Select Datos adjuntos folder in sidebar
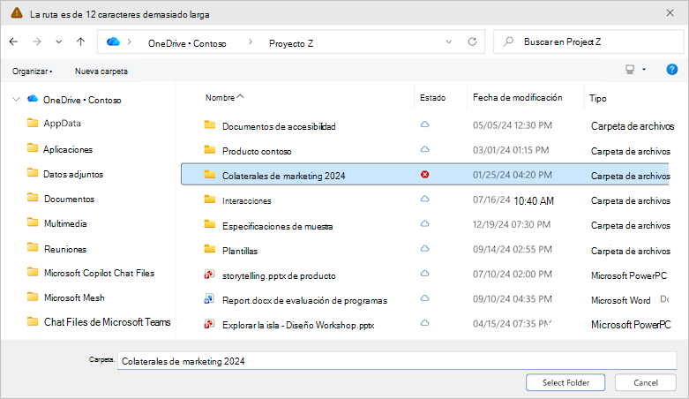 click(x=73, y=174)
